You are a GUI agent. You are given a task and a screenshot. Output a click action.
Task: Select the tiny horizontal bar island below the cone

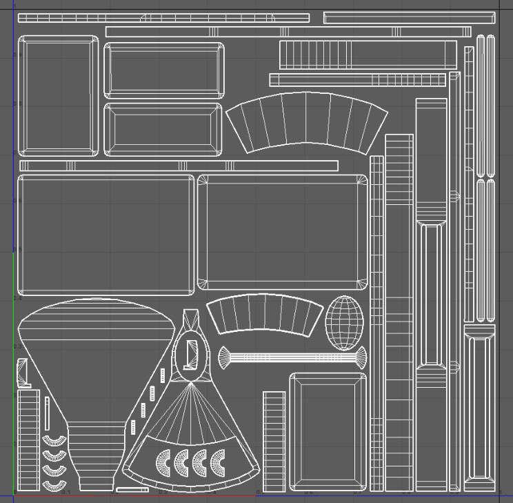pyautogui.click(x=132, y=490)
